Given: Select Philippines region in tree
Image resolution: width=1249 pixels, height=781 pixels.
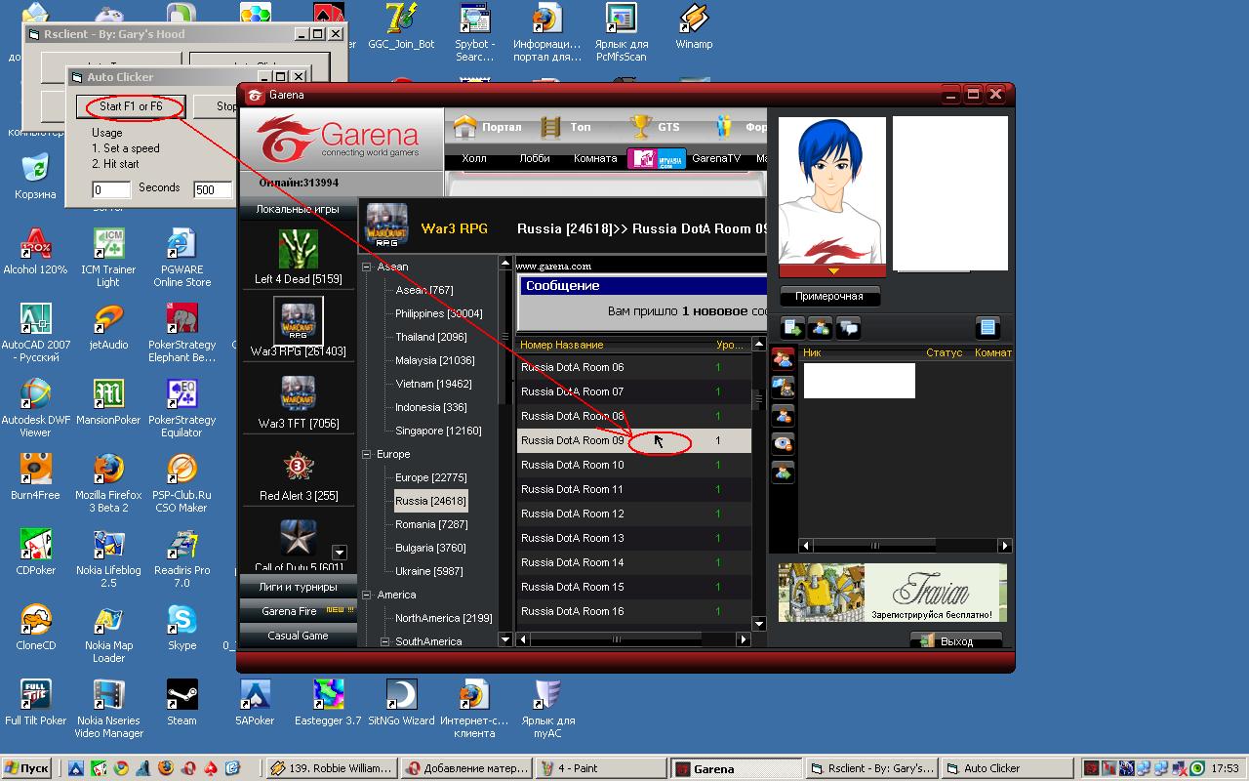Looking at the screenshot, I should coord(438,313).
